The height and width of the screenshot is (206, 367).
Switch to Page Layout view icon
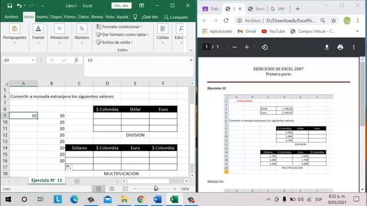click(x=112, y=189)
